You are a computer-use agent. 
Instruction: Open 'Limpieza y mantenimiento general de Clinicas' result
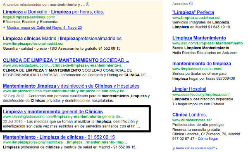coord(53,111)
